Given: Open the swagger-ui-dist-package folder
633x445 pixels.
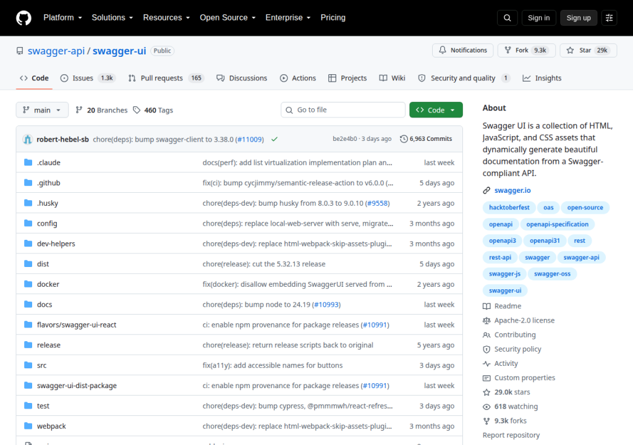Looking at the screenshot, I should (x=77, y=386).
